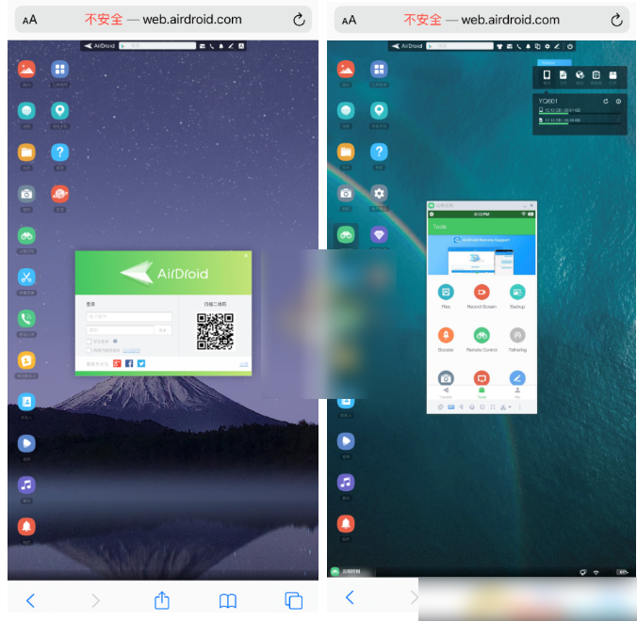Click the remote control taskbar item at bottom
Image resolution: width=637 pixels, height=621 pixels.
[x=351, y=571]
